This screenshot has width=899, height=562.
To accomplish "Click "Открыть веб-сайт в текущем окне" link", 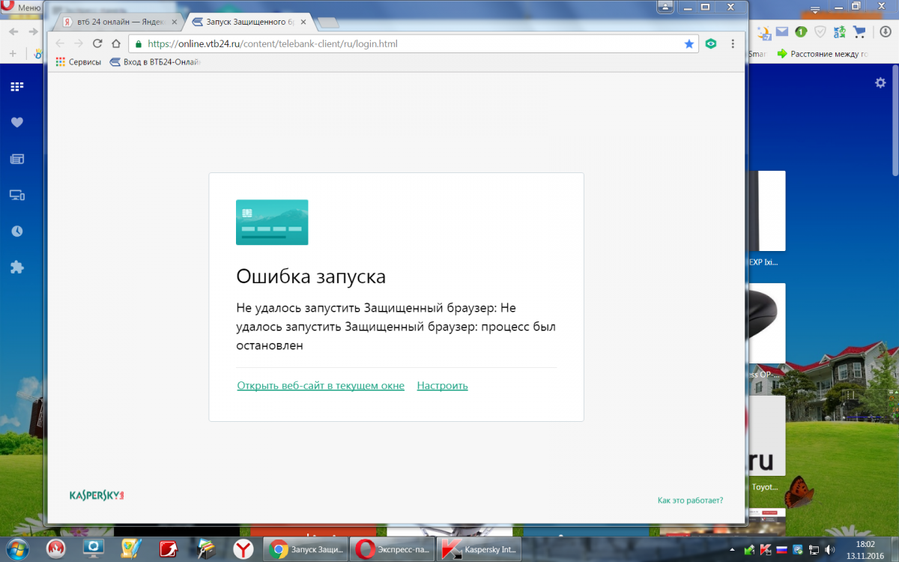I will pos(321,386).
